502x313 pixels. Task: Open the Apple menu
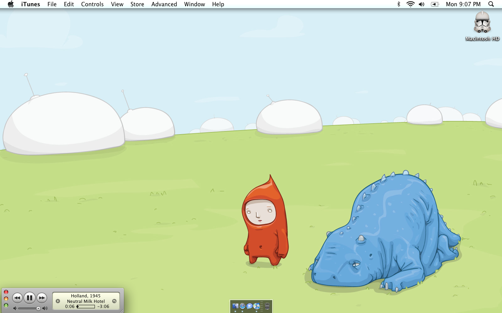[x=11, y=4]
